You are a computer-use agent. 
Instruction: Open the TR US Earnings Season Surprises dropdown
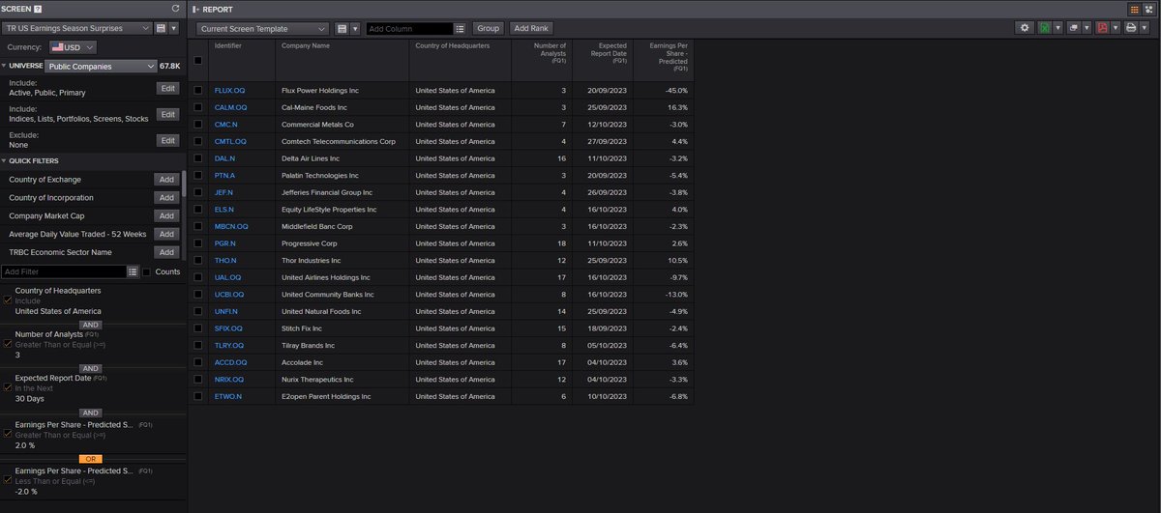[x=76, y=29]
